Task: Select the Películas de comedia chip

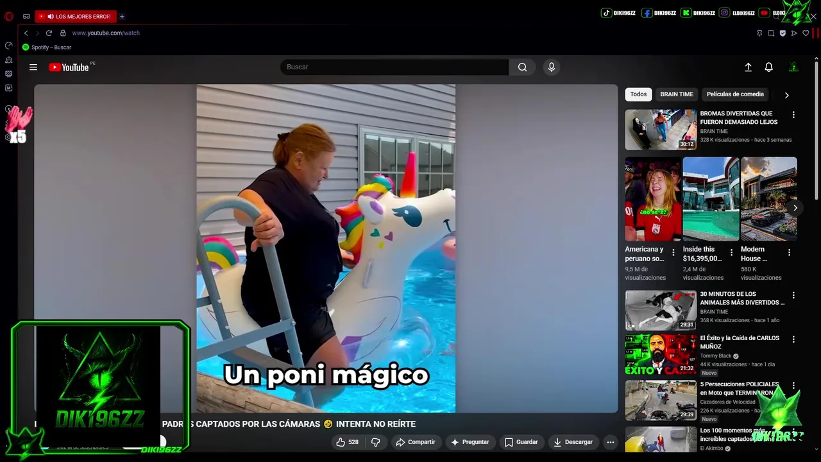Action: [x=735, y=94]
